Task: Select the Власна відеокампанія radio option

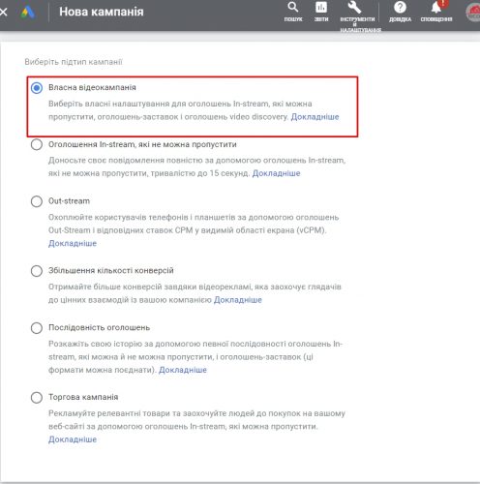Action: click(x=37, y=88)
